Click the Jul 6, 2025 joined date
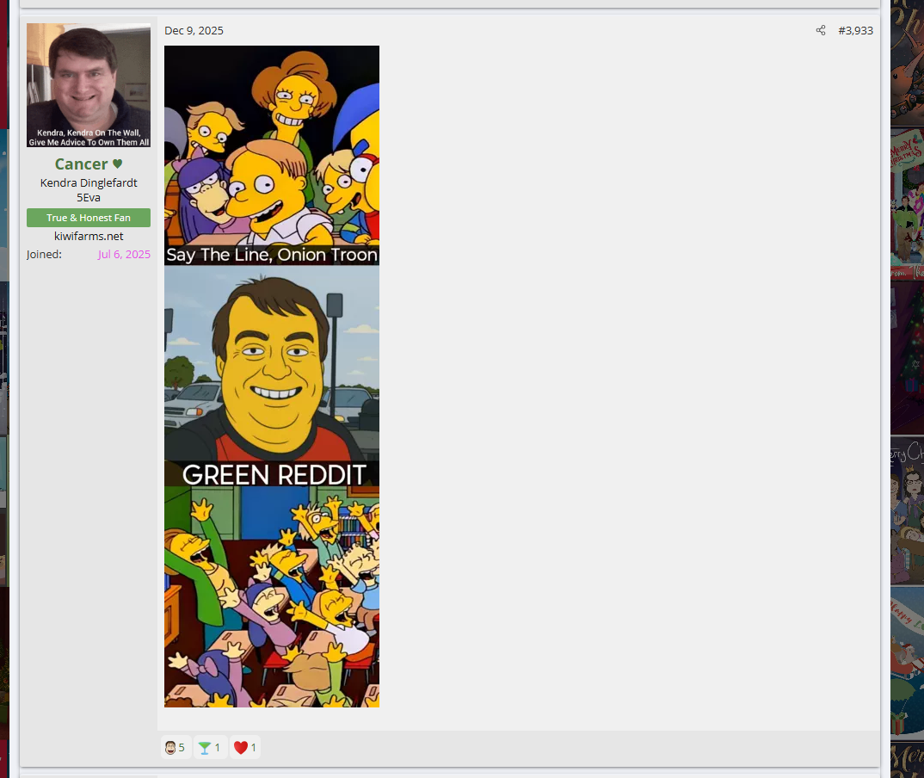924x778 pixels. pyautogui.click(x=124, y=254)
